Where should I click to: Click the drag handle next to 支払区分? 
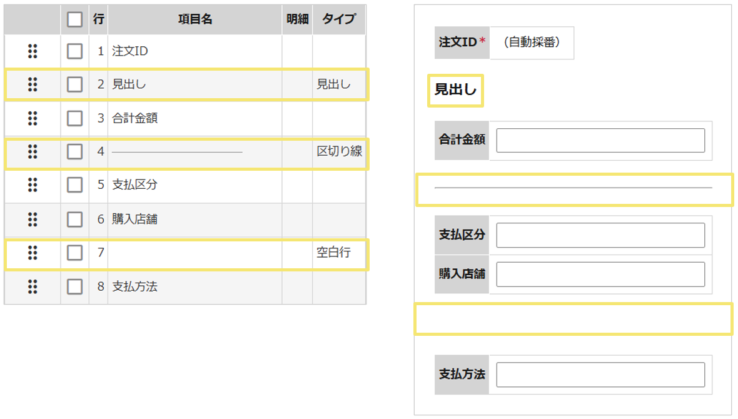click(33, 185)
